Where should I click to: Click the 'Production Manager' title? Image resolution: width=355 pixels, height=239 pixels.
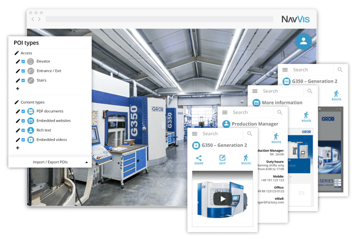point(255,124)
